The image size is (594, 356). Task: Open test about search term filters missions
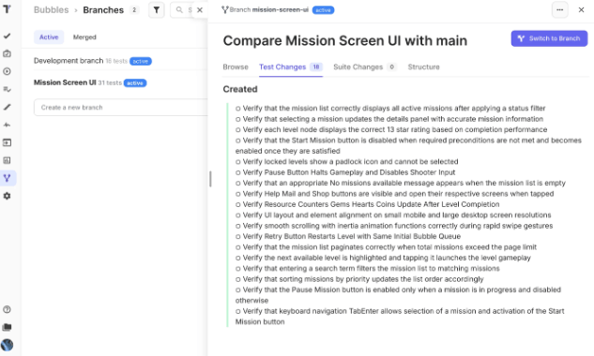point(368,268)
